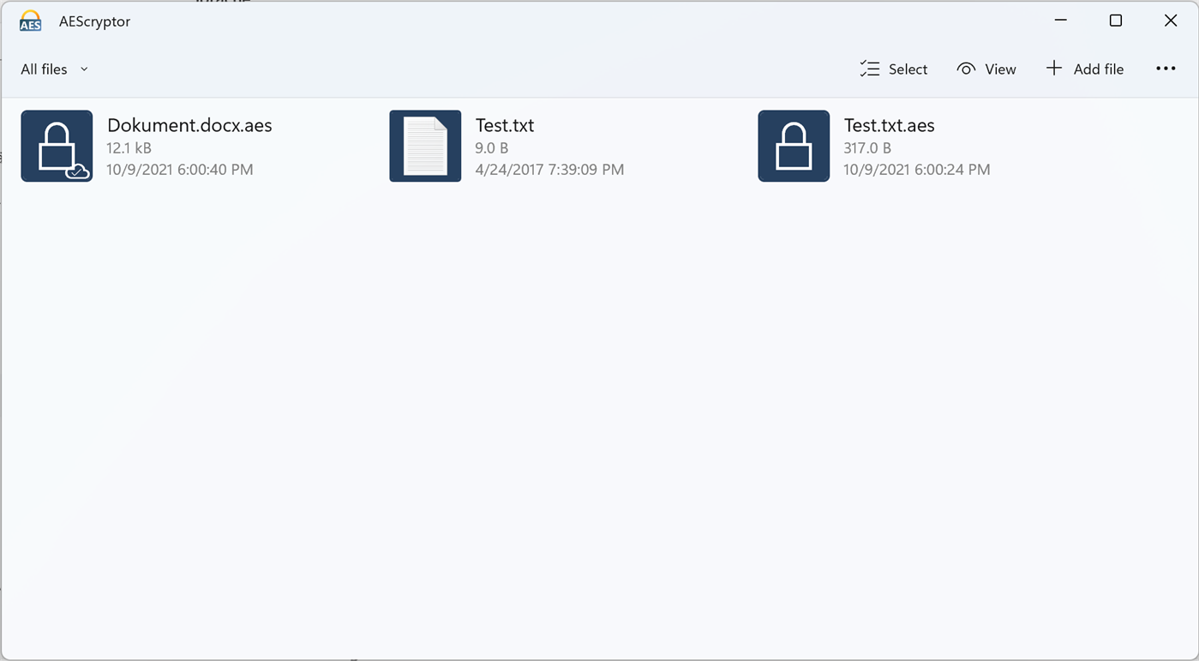Click the eye icon next to View
The width and height of the screenshot is (1199, 661).
click(965, 68)
